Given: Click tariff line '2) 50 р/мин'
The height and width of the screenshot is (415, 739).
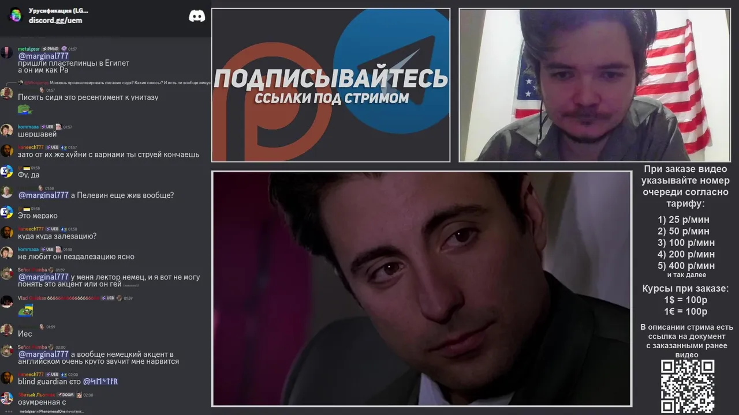Looking at the screenshot, I should (x=684, y=231).
